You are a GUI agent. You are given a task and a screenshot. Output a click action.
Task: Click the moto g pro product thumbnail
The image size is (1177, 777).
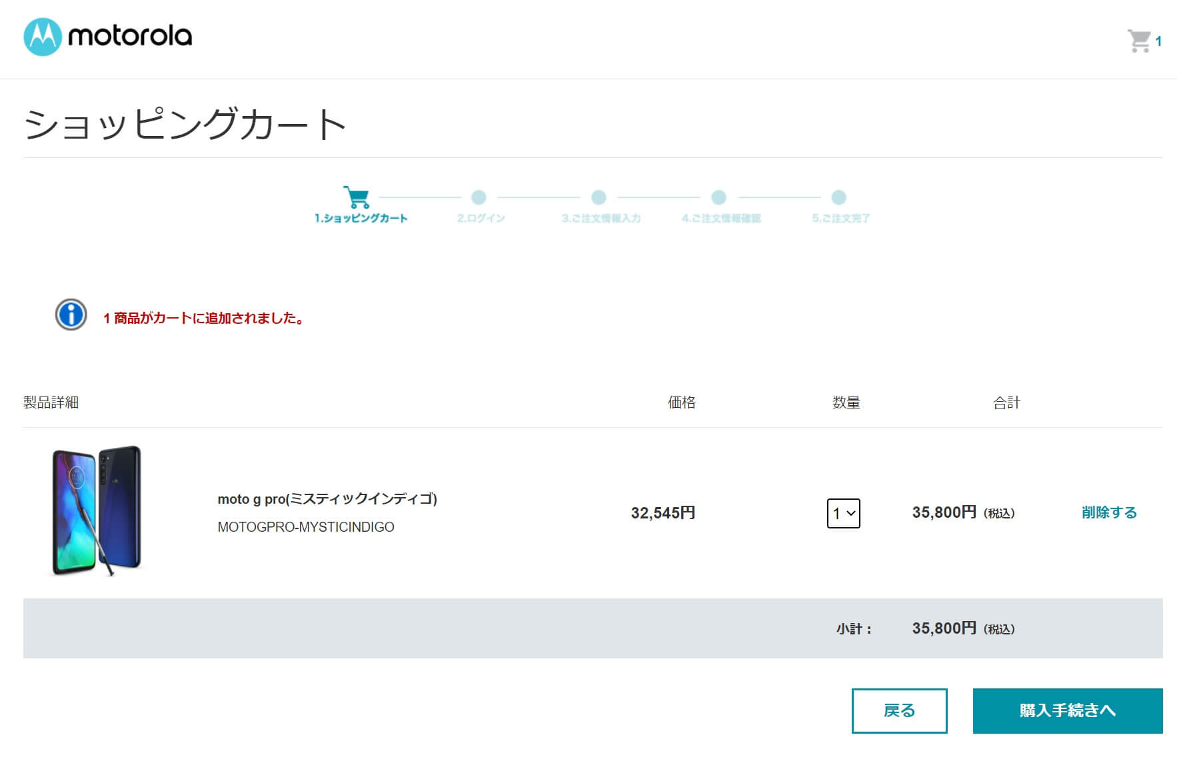pos(97,511)
